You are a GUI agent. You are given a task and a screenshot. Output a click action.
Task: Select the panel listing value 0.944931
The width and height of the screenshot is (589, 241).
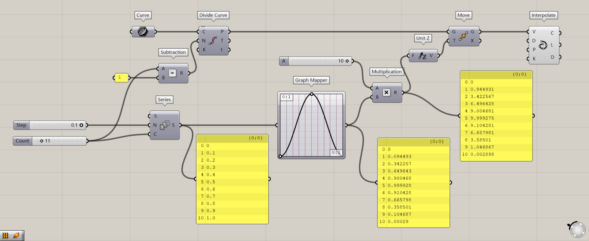tap(496, 115)
